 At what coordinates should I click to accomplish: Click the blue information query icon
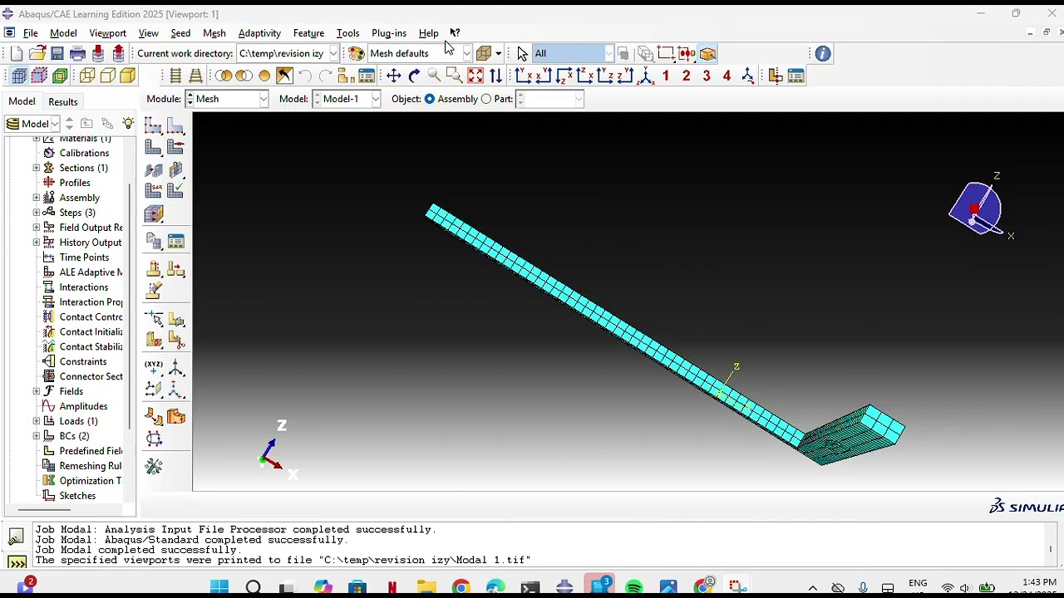click(x=823, y=54)
